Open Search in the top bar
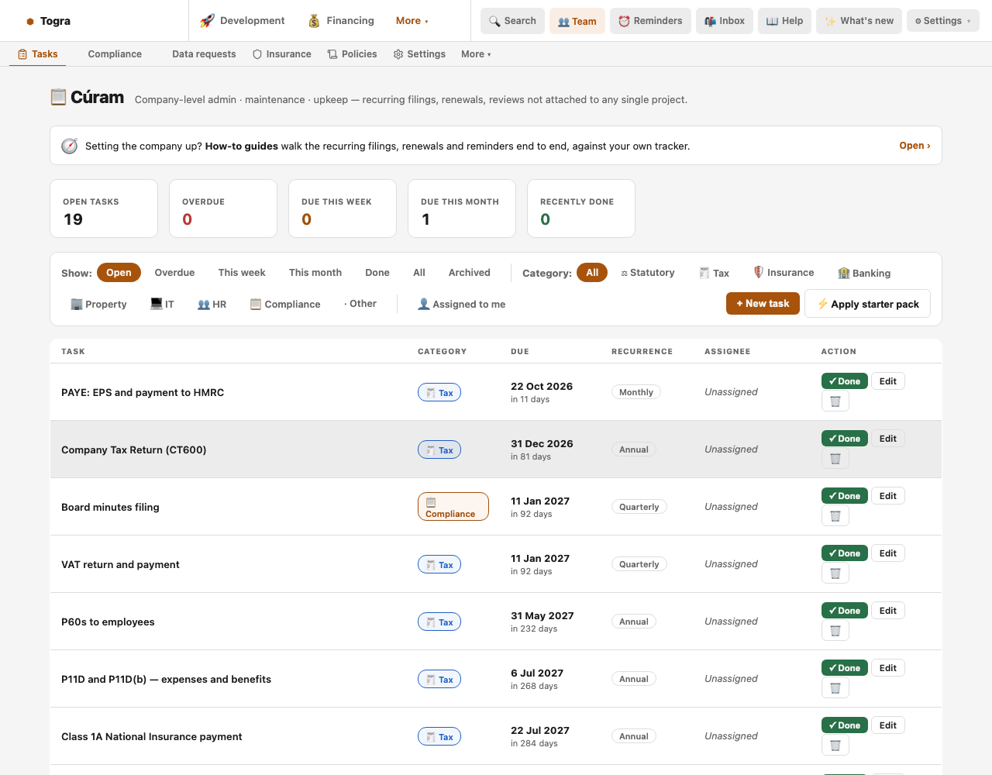Viewport: 992px width, 775px height. coord(512,21)
